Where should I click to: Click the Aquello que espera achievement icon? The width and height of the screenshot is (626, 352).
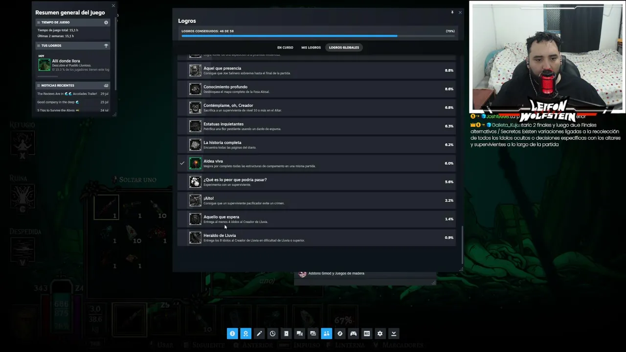pyautogui.click(x=195, y=219)
